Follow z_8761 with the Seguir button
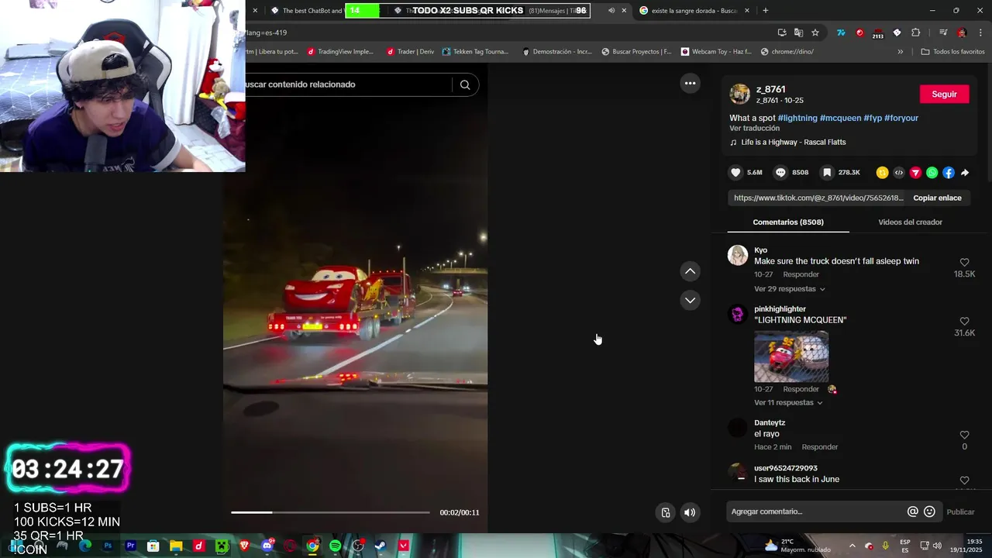Viewport: 992px width, 558px height. pos(944,94)
